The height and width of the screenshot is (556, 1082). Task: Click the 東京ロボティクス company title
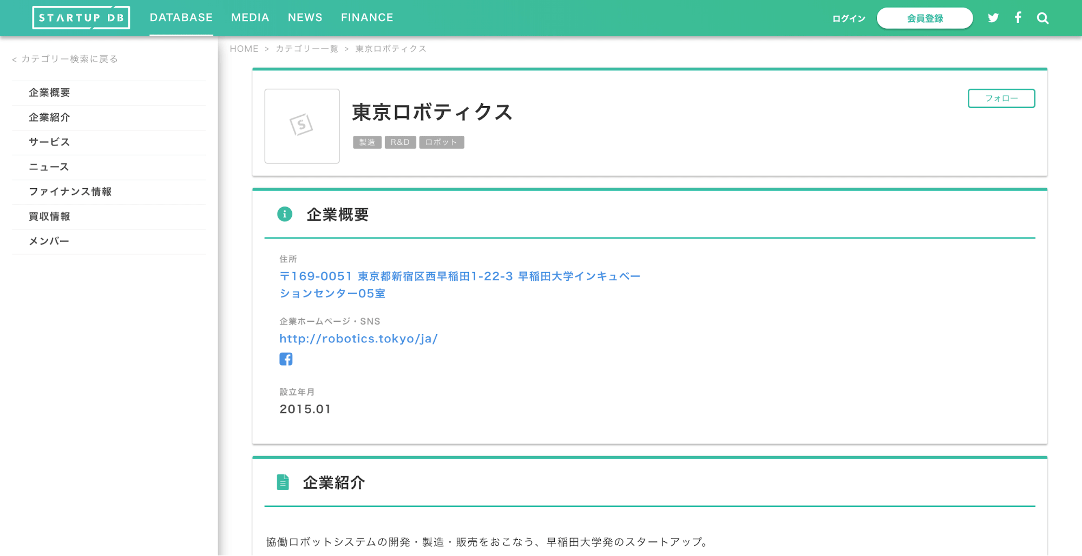432,112
